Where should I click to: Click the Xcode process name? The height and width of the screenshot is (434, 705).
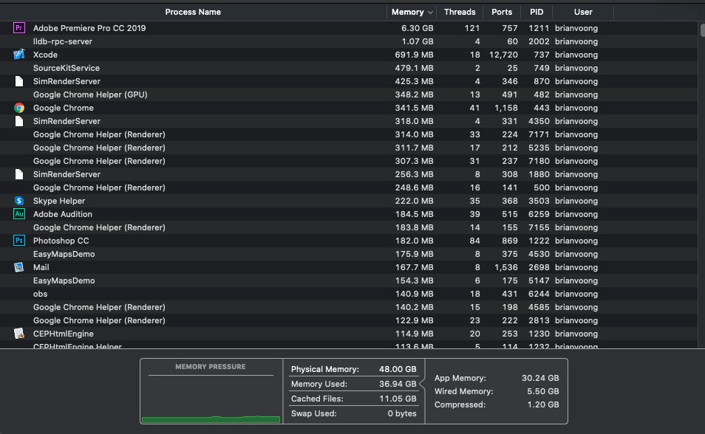point(45,55)
